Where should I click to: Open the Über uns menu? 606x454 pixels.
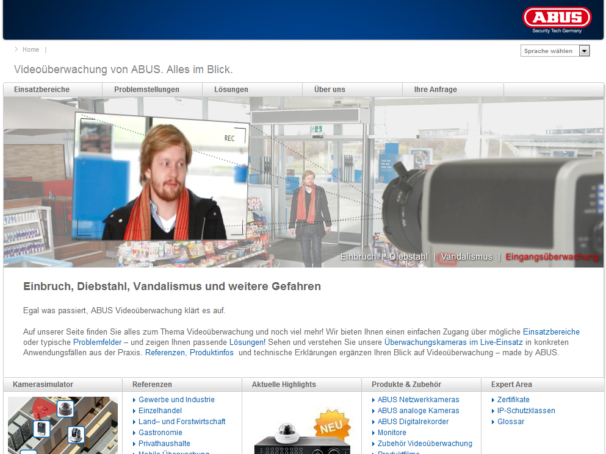[330, 90]
